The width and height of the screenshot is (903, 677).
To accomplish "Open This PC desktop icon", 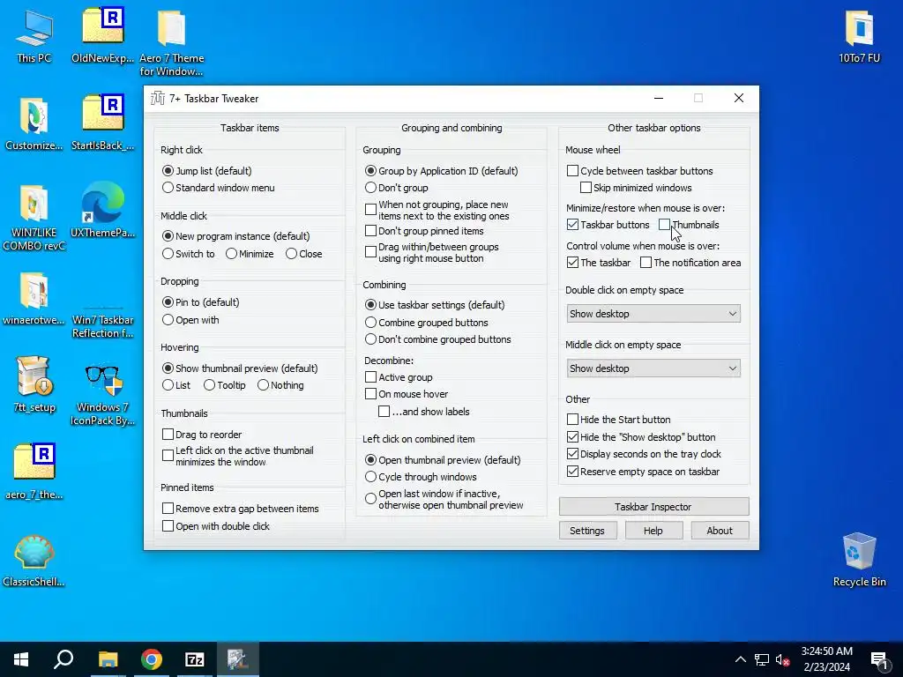I will 34,36.
